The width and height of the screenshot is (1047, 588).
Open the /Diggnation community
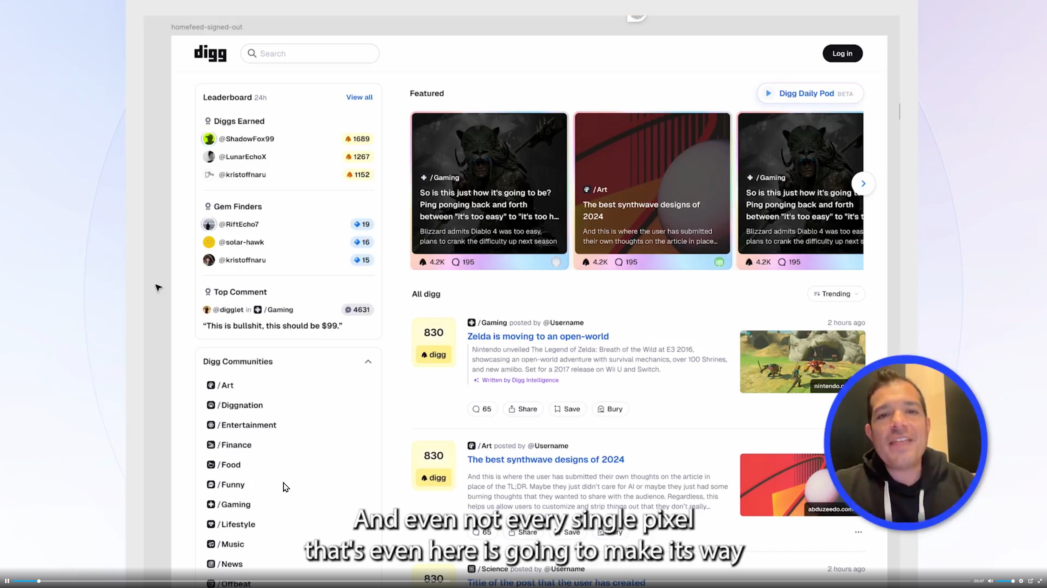click(x=235, y=405)
